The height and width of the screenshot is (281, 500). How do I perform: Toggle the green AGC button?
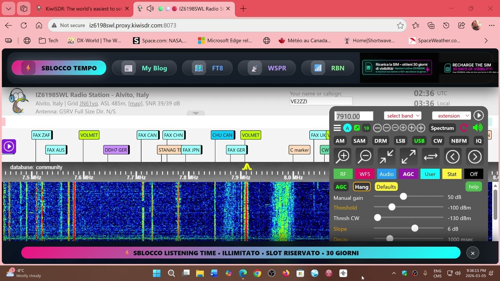(341, 187)
